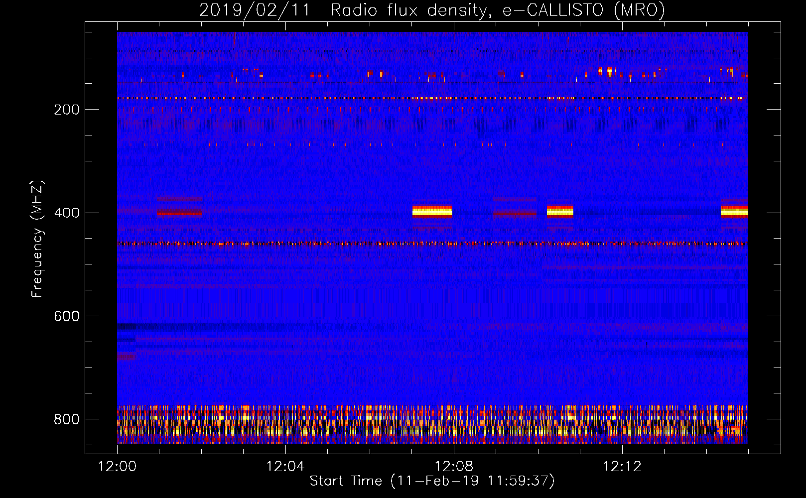Click the '12:04' time tick label
The width and height of the screenshot is (806, 498).
pos(285,467)
